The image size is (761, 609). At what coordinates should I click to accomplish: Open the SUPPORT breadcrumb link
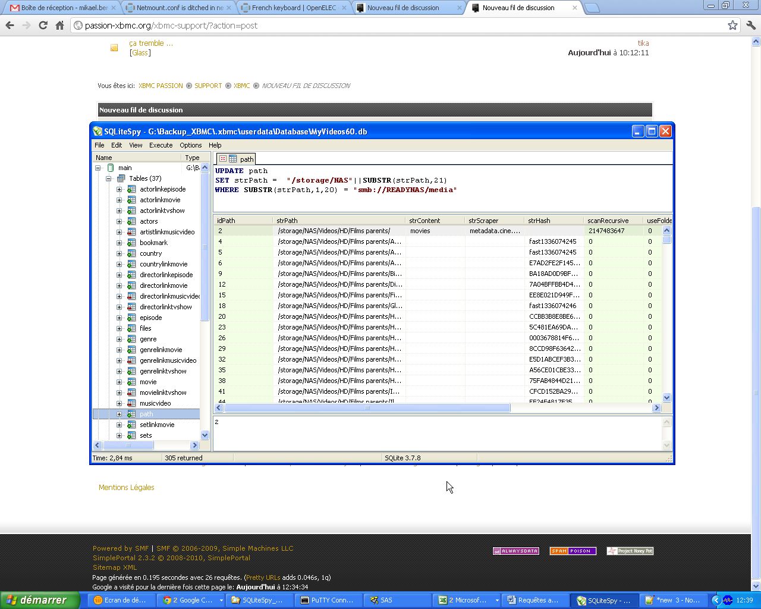pos(208,86)
